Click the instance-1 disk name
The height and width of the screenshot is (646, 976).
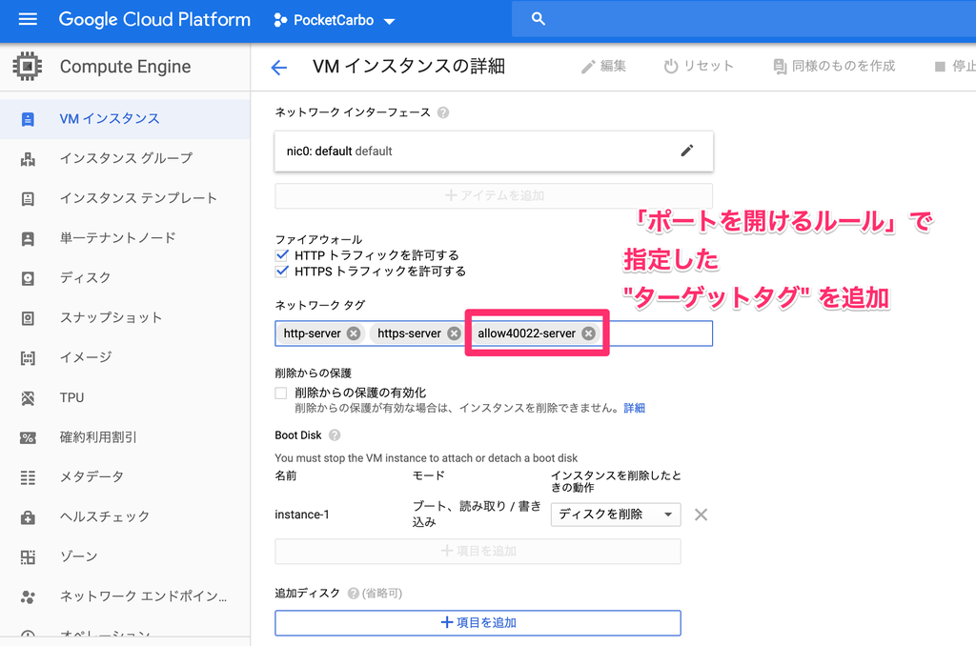tap(302, 515)
